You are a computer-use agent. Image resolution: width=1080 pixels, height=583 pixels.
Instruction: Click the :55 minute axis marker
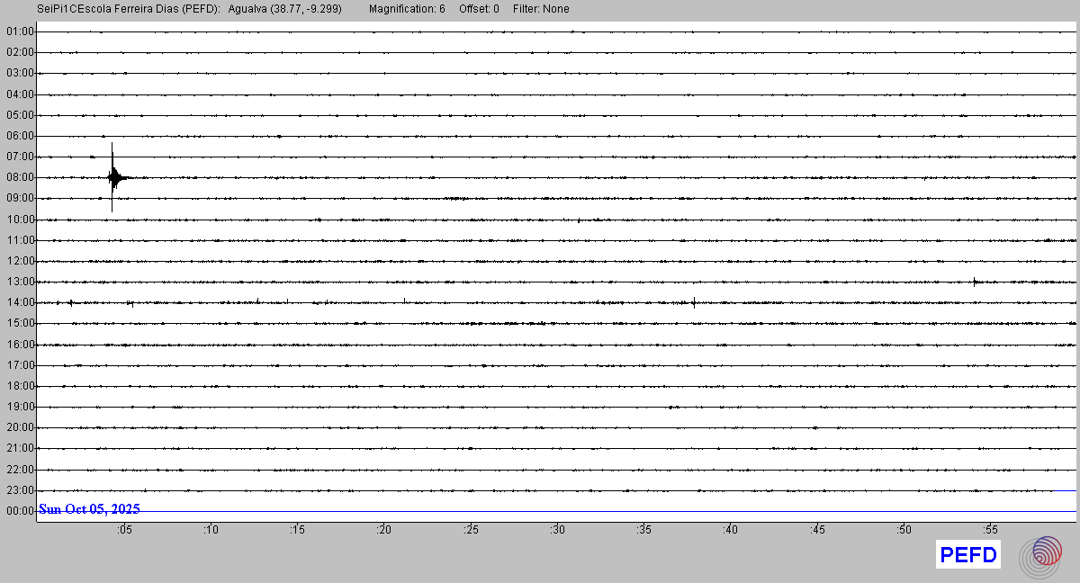point(990,530)
